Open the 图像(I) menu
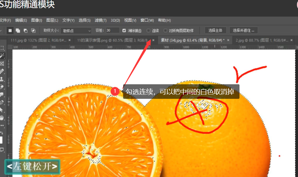This screenshot has width=298, height=177. [37, 20]
